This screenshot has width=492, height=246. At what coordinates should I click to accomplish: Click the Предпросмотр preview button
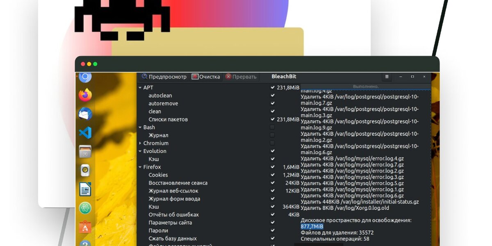coord(164,77)
